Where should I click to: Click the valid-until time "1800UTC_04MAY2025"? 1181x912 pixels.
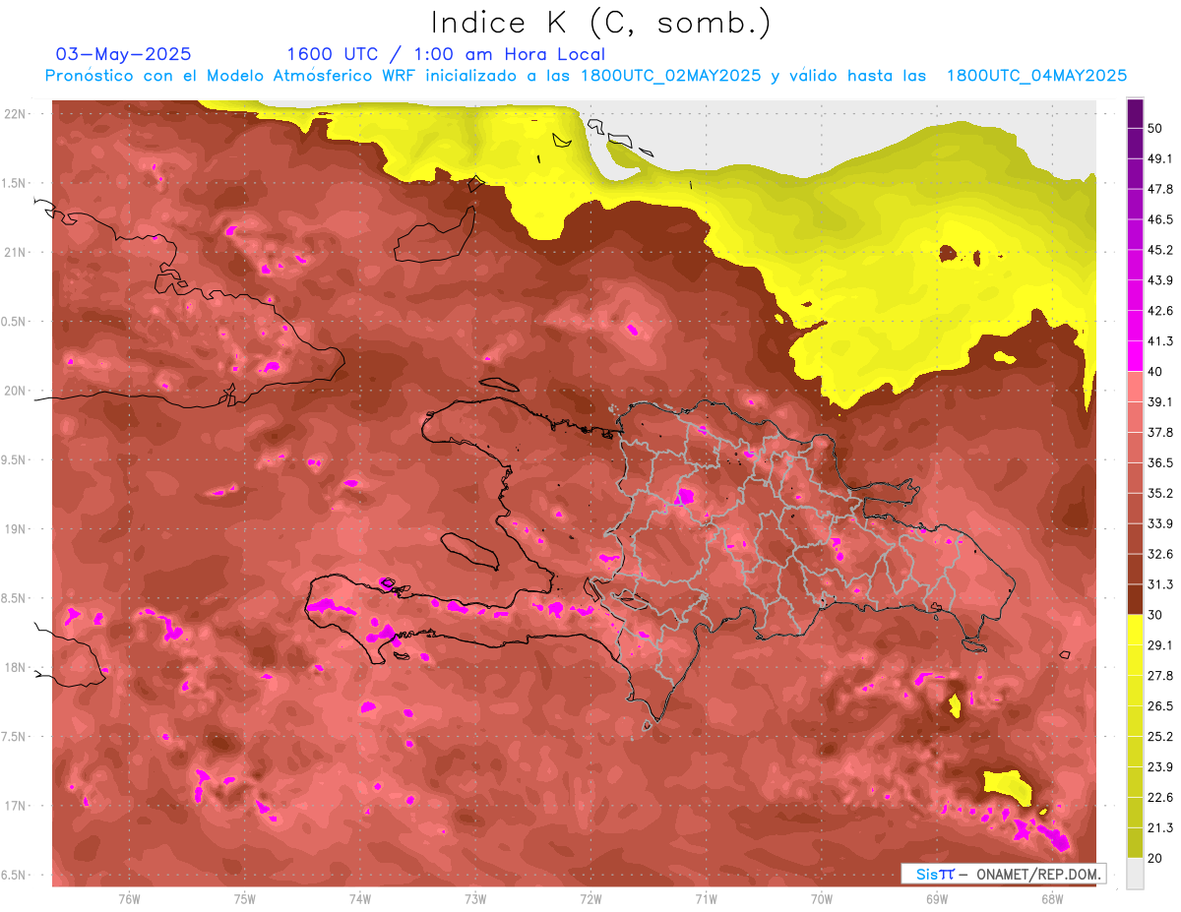tap(1037, 76)
